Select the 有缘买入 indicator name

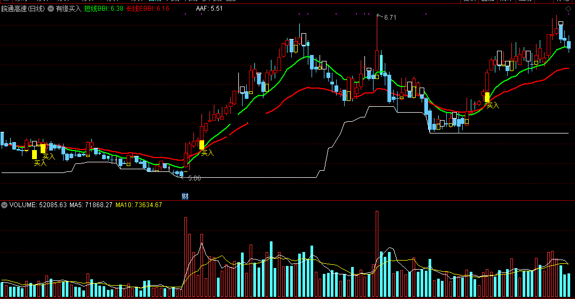68,9
